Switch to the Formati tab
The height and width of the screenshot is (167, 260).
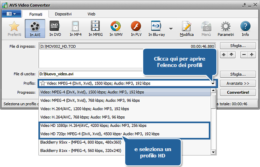click(x=36, y=14)
